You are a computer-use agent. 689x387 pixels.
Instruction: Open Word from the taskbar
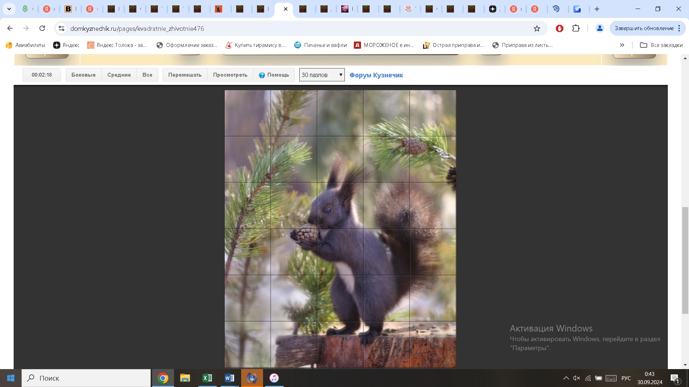click(x=230, y=378)
